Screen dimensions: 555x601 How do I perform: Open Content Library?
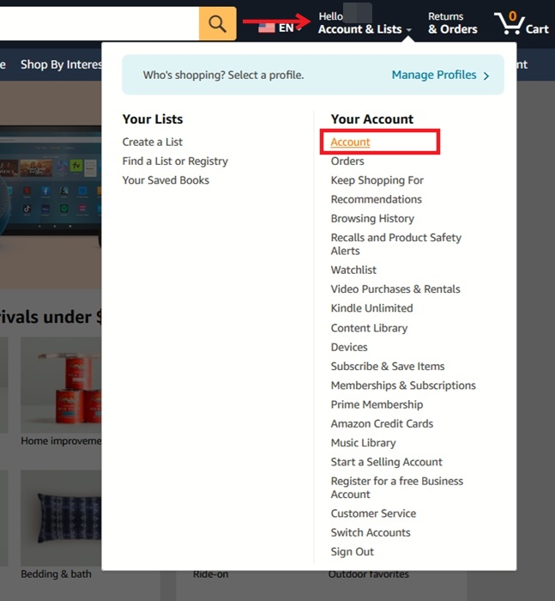click(x=369, y=328)
